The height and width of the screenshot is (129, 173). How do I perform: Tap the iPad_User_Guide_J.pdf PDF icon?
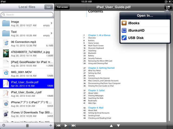coord(6,94)
